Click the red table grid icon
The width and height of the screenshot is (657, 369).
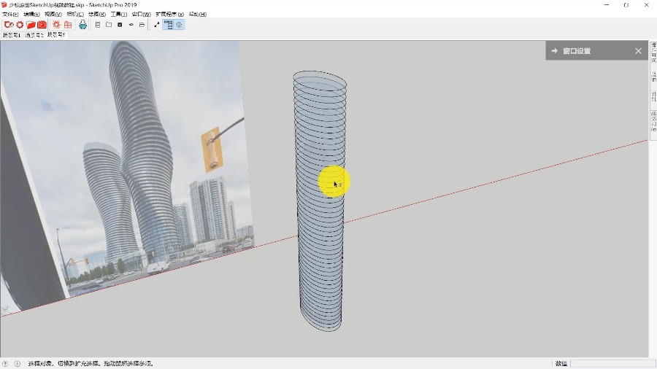click(68, 25)
